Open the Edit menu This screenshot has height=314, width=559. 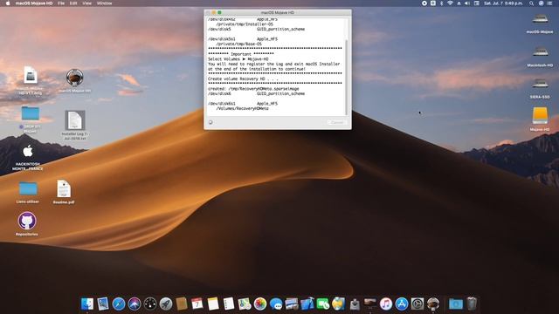click(x=73, y=3)
